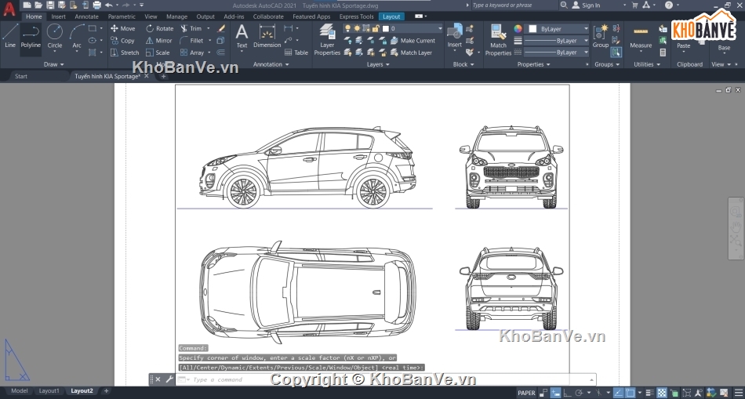Toggle object snap tracking in status bar
The image size is (745, 399).
(x=618, y=393)
